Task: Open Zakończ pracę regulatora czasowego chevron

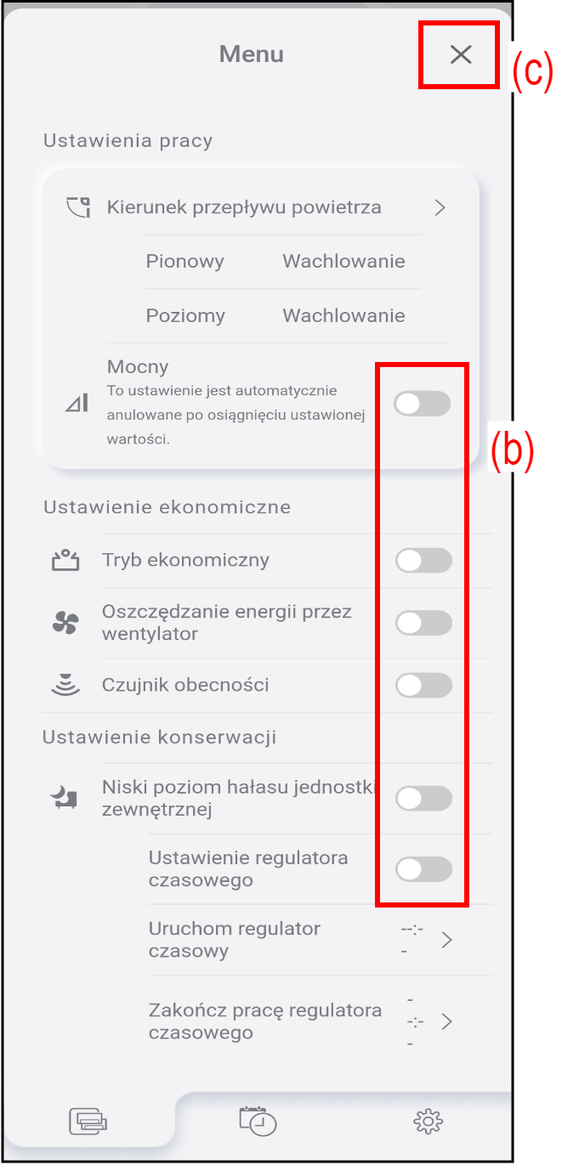Action: (446, 1021)
